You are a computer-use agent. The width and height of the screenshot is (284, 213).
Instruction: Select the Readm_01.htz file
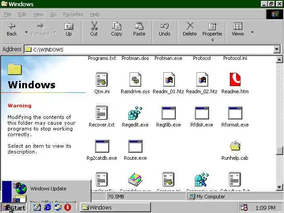(x=168, y=83)
